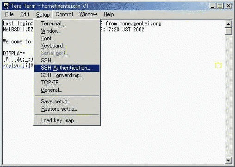Select Font... setup option
The width and height of the screenshot is (235, 167).
point(67,38)
